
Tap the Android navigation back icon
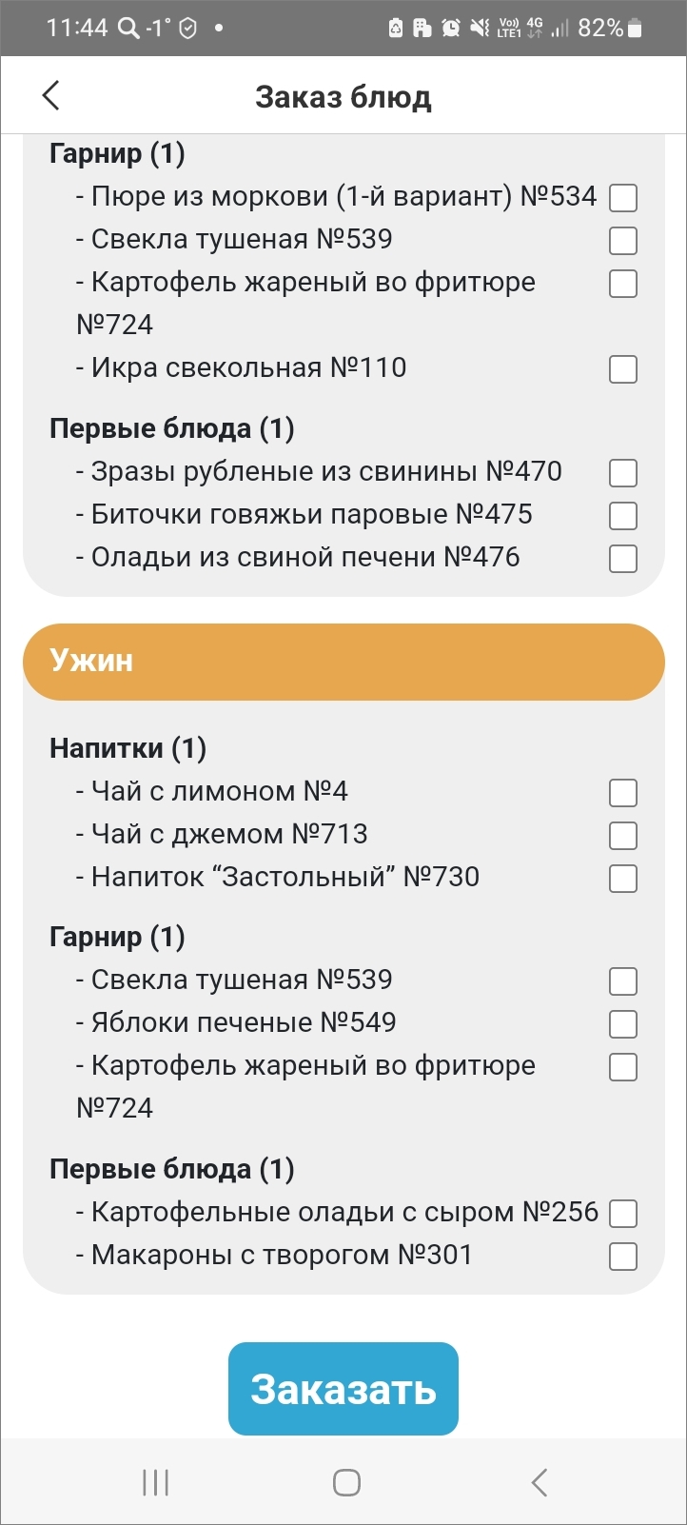[539, 1482]
